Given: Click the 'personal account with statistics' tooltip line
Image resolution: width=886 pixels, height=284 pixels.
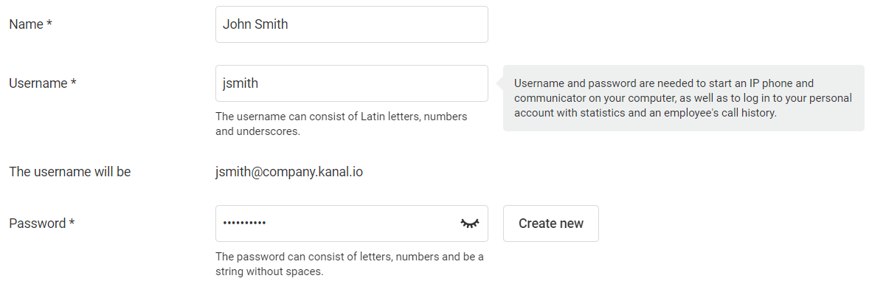Looking at the screenshot, I should coord(646,113).
